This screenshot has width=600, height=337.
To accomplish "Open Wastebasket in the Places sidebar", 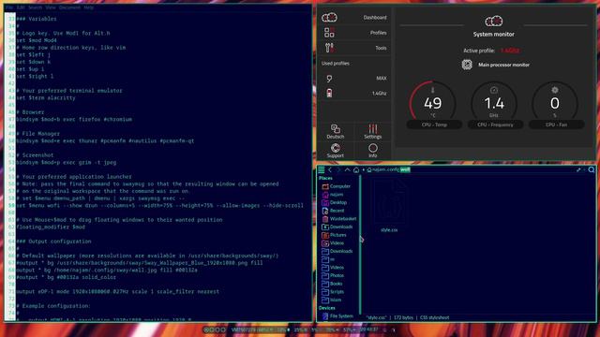I will click(x=339, y=219).
